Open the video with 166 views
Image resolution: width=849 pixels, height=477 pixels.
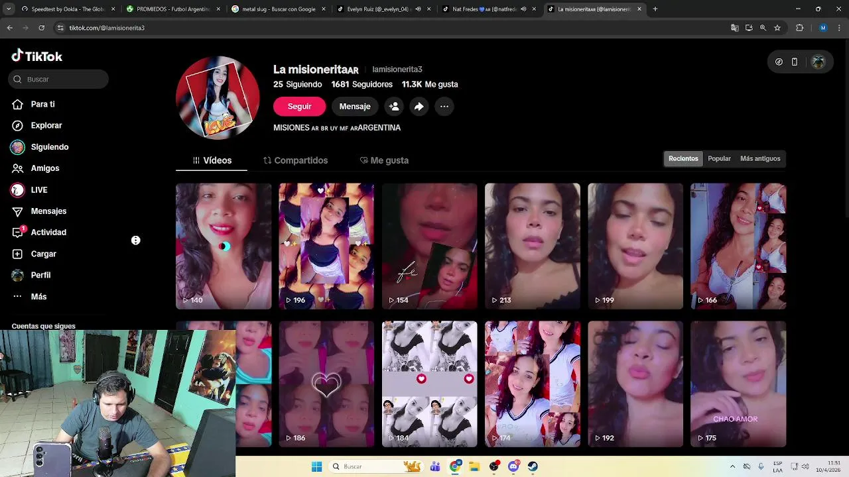pyautogui.click(x=738, y=246)
